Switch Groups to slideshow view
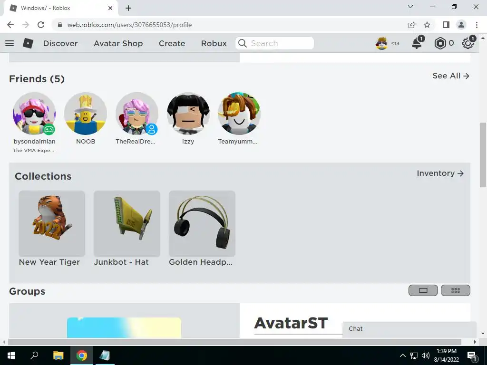 423,290
